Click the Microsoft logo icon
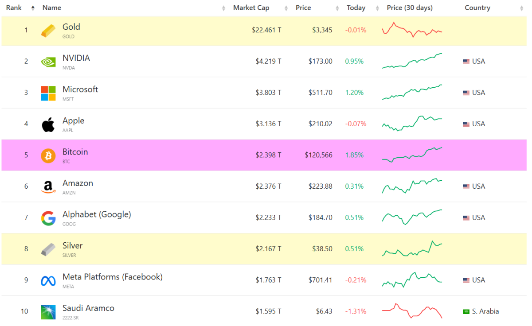Image resolution: width=532 pixels, height=326 pixels. click(48, 93)
